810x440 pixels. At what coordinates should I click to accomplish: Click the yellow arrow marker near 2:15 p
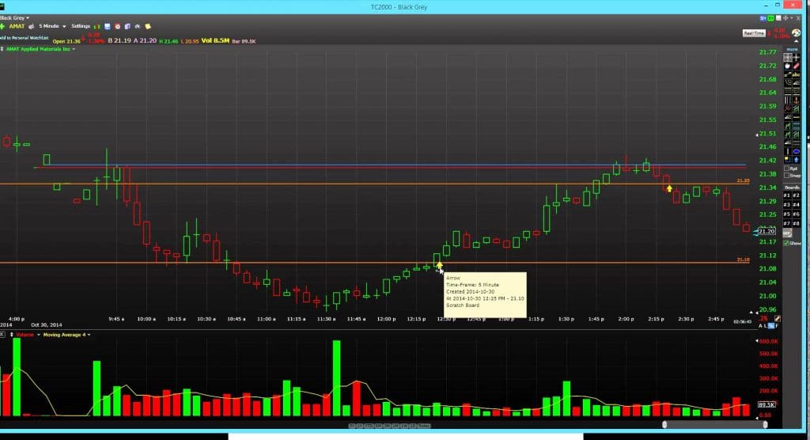click(x=669, y=188)
